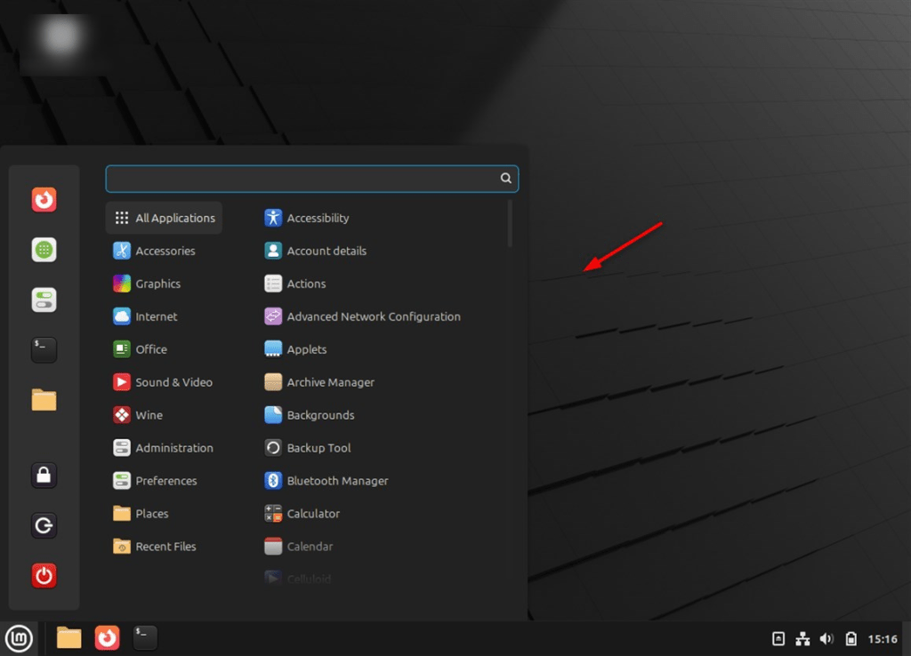Open the Files folder icon in the sidebar
The height and width of the screenshot is (656, 911).
44,399
